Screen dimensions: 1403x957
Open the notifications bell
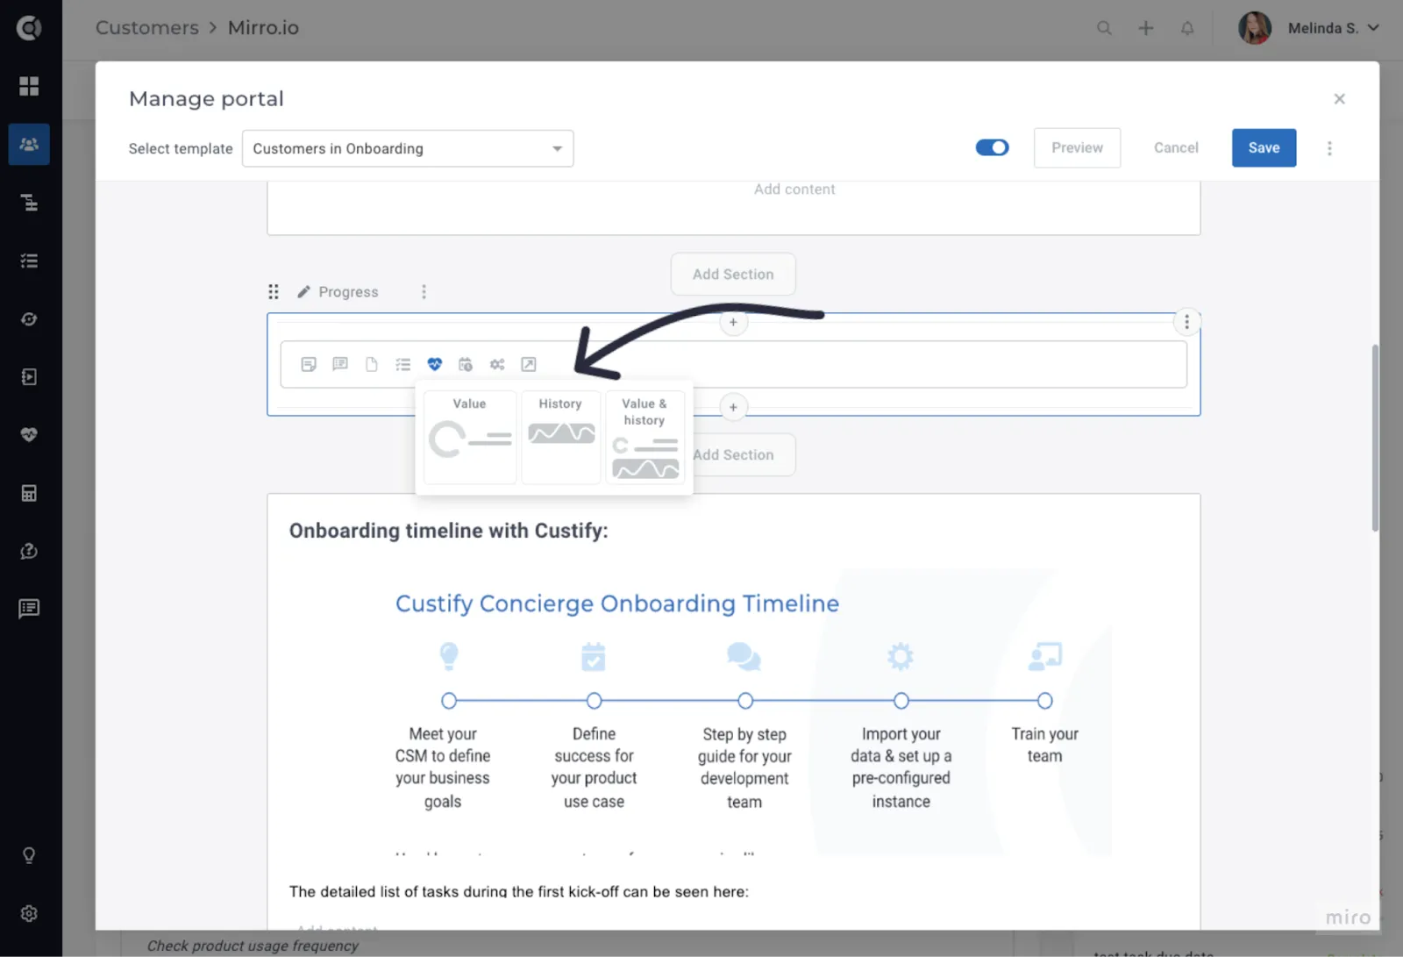(x=1187, y=28)
